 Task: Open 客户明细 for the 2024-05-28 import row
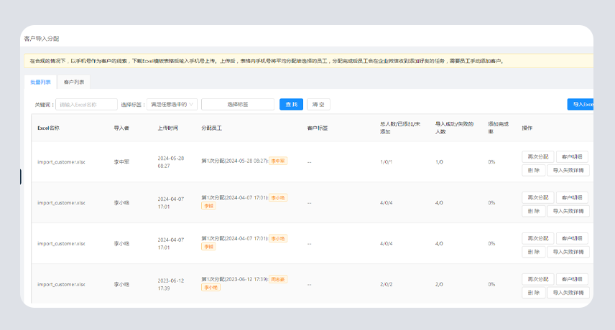[572, 156]
